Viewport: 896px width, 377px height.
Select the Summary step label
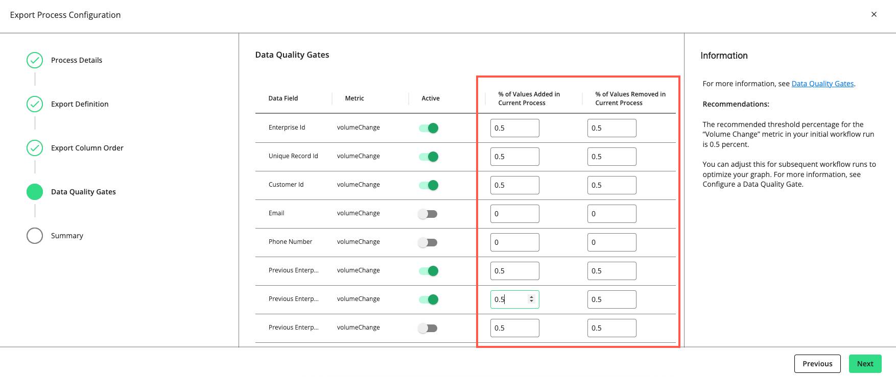pyautogui.click(x=67, y=236)
